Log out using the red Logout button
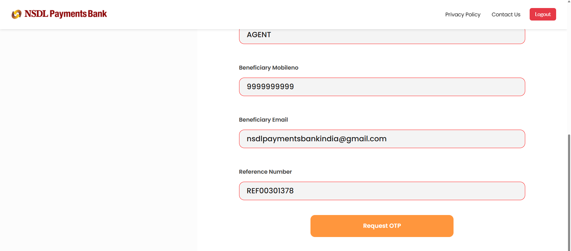The width and height of the screenshot is (571, 251). coord(542,14)
